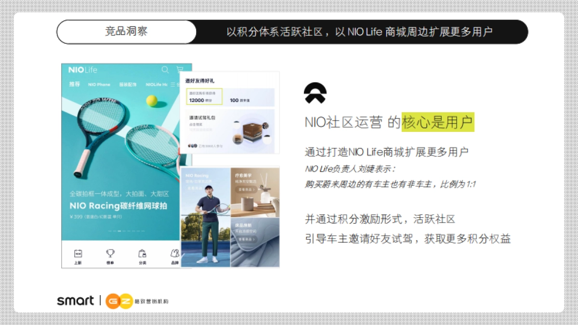Select the 服装配饰 navigation item
The width and height of the screenshot is (578, 325).
[x=128, y=84]
